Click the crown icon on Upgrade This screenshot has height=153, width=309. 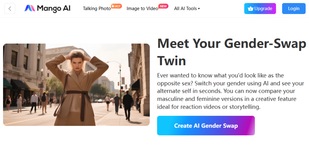coord(251,9)
